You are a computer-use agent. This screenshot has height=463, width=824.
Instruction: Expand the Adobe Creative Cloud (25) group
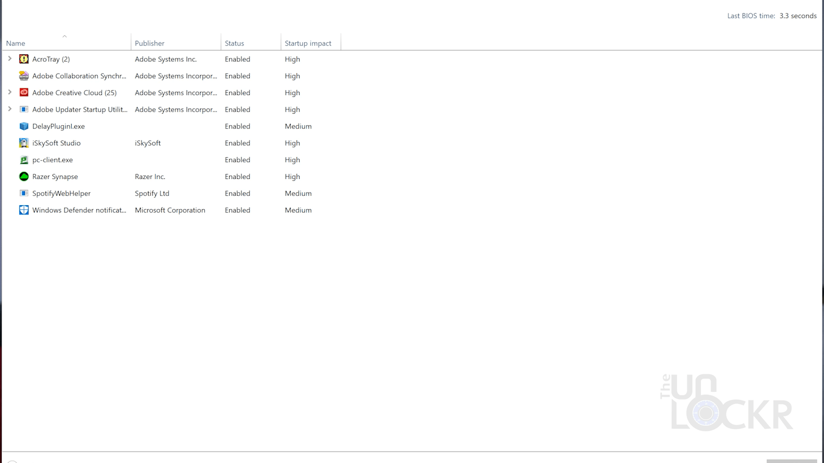(10, 92)
